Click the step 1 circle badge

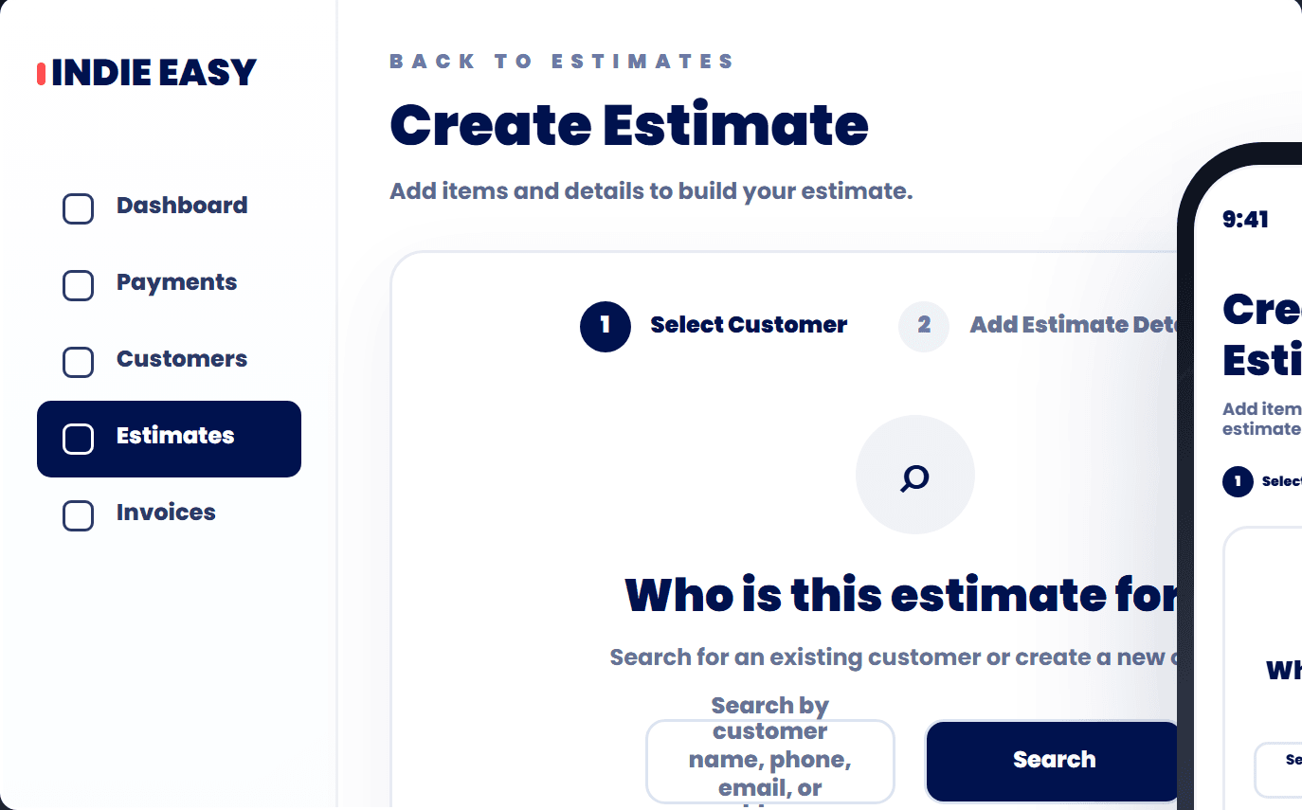pyautogui.click(x=606, y=327)
